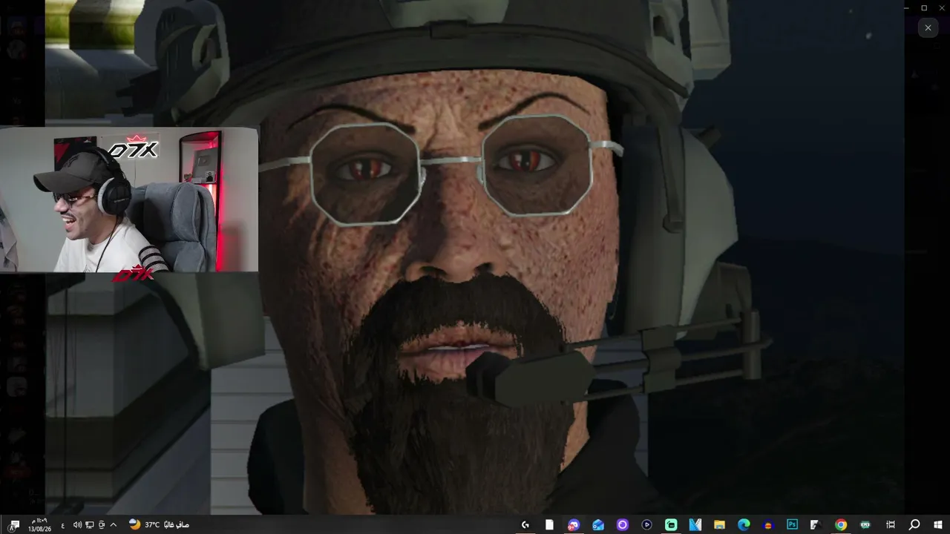Click the streamer webcam overlay
Viewport: 950px width, 534px height.
pyautogui.click(x=129, y=200)
